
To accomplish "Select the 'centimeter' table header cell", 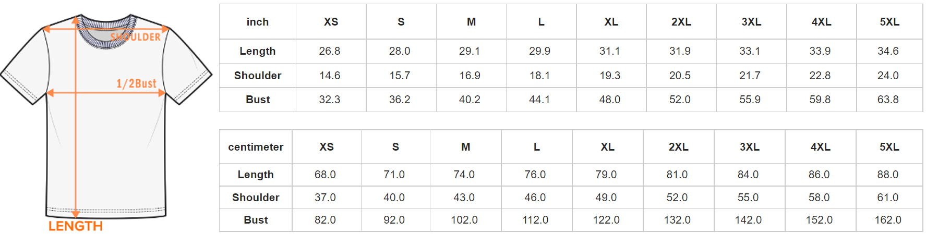I will (x=256, y=147).
